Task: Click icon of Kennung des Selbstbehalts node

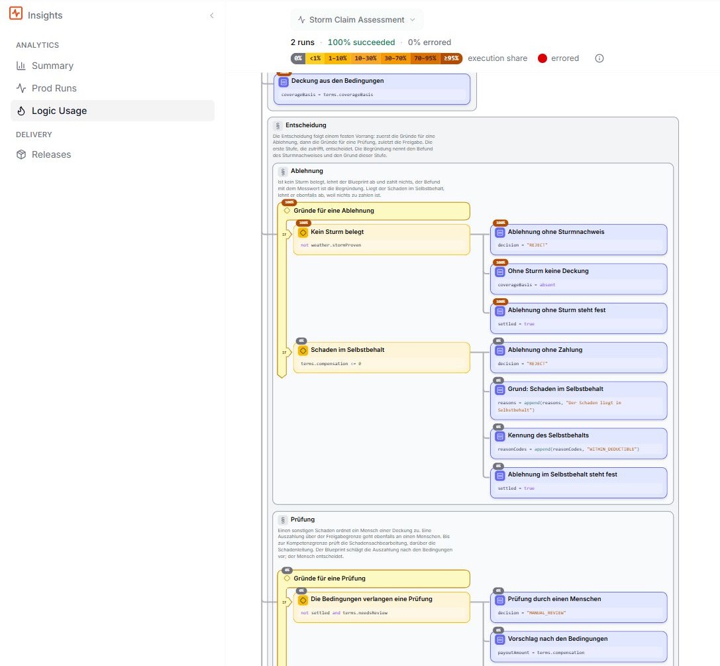Action: tap(500, 436)
